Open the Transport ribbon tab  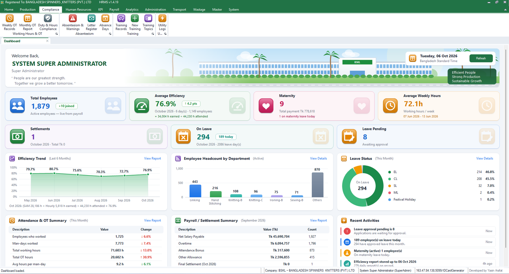coord(179,10)
